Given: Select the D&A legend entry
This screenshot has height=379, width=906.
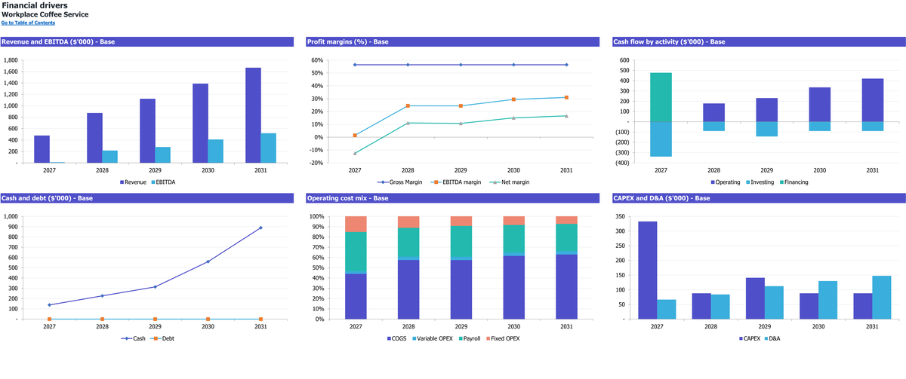Looking at the screenshot, I should [773, 338].
